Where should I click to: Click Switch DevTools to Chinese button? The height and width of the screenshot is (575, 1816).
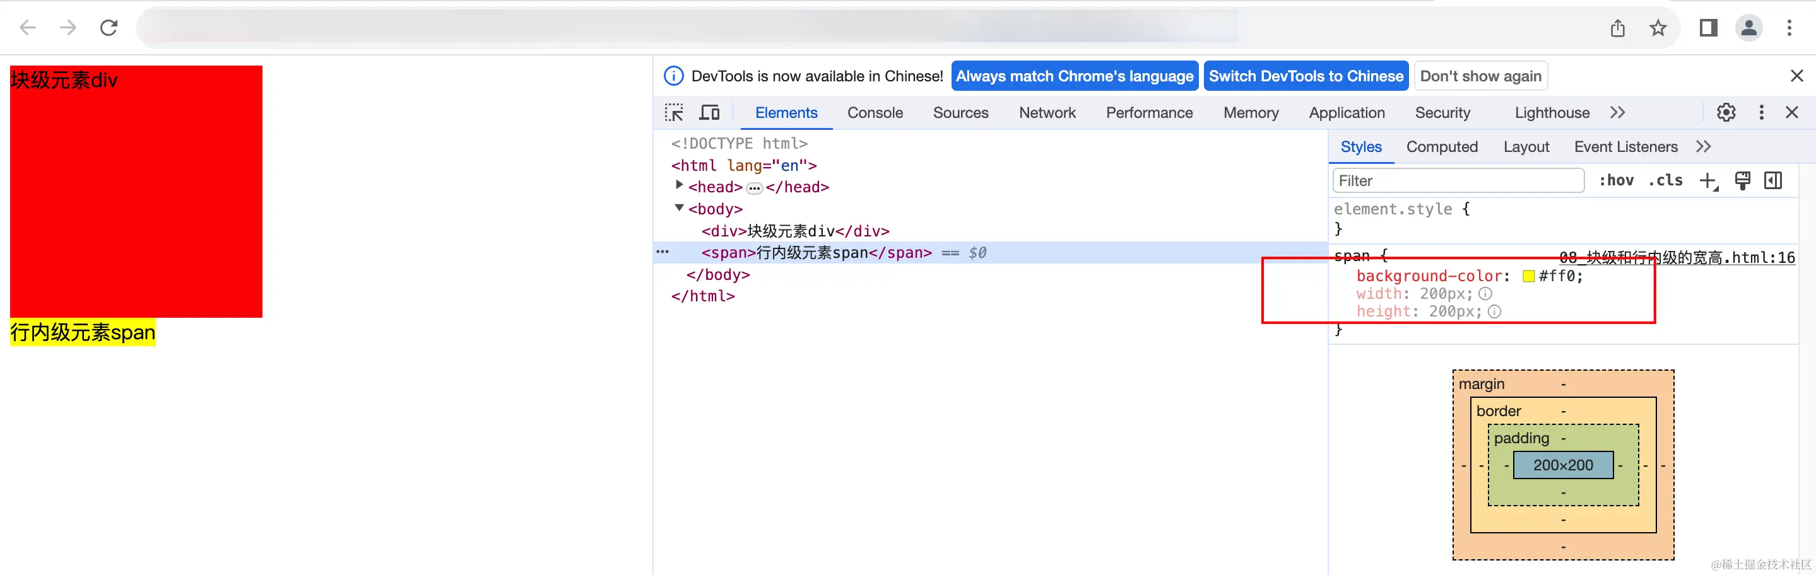point(1306,76)
